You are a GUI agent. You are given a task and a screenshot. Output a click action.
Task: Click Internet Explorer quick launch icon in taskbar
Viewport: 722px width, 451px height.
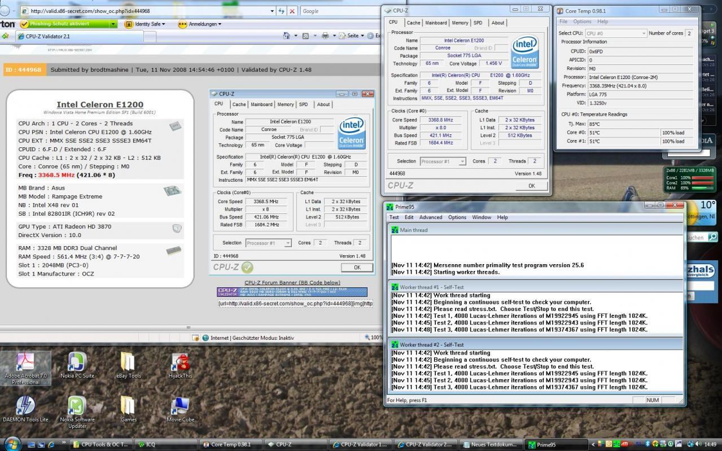coord(52,444)
